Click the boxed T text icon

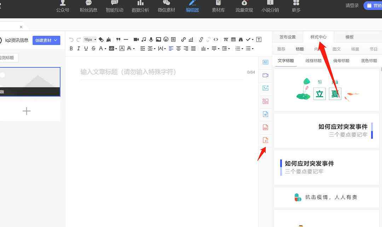(259, 40)
